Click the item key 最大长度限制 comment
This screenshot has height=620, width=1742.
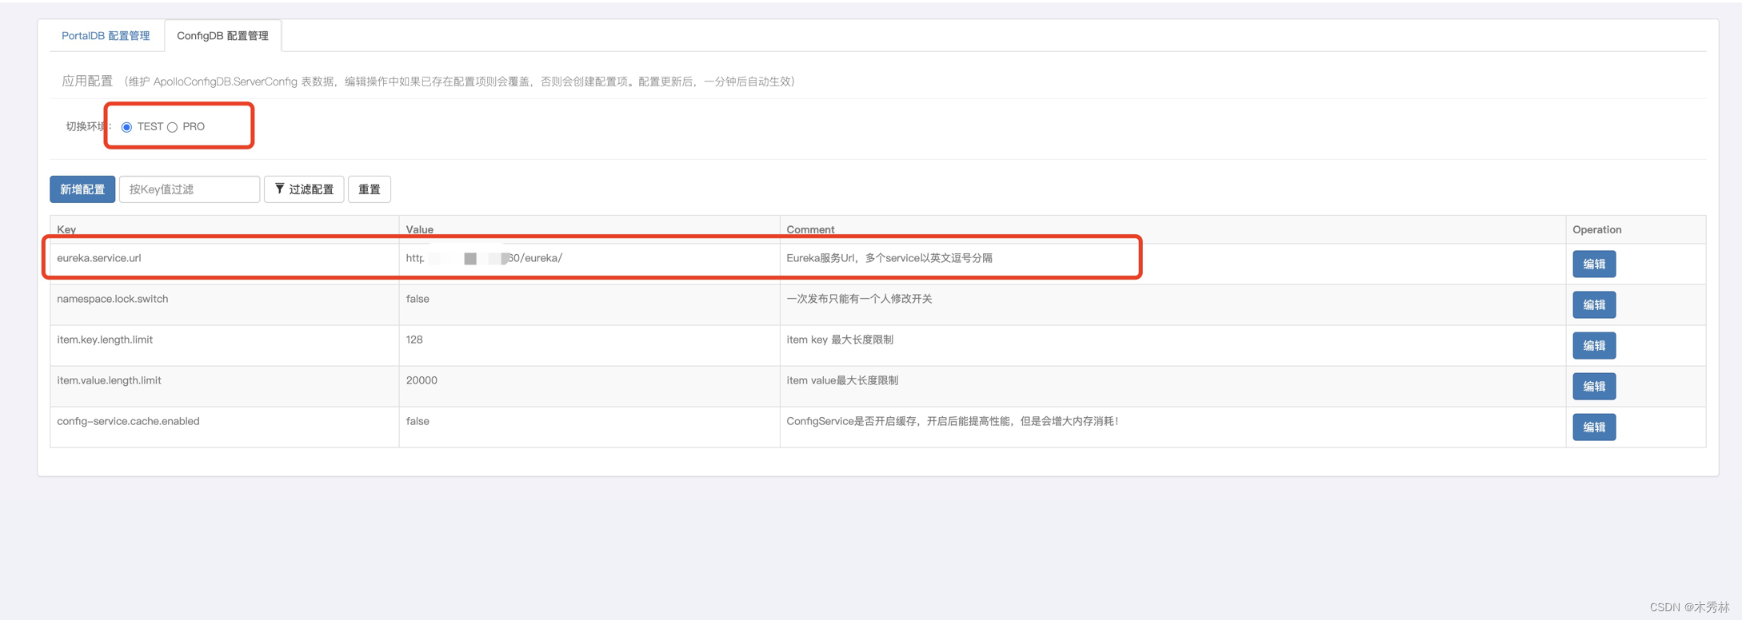840,340
